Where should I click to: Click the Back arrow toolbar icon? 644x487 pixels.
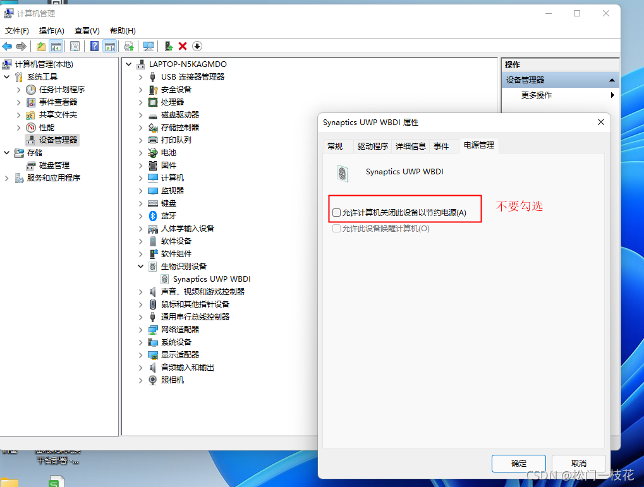[7, 46]
